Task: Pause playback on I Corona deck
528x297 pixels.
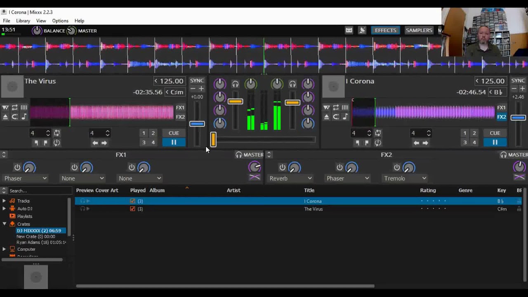Action: coord(495,142)
